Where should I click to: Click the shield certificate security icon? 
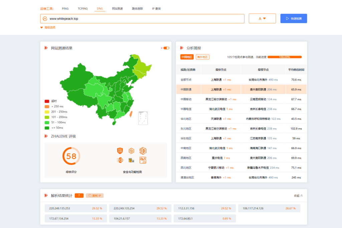pos(120,151)
